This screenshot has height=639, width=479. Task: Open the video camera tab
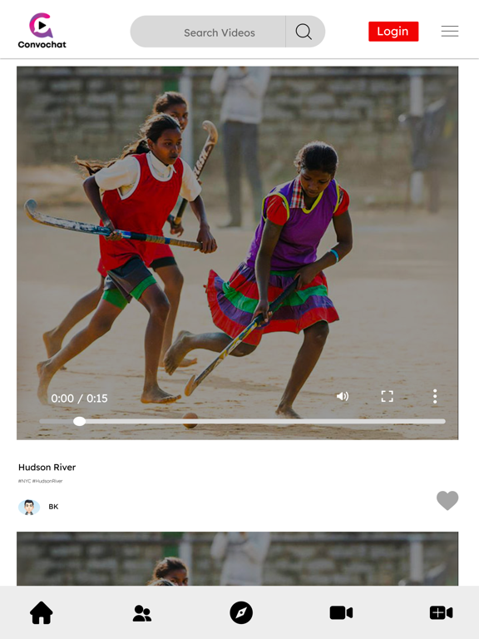(341, 612)
